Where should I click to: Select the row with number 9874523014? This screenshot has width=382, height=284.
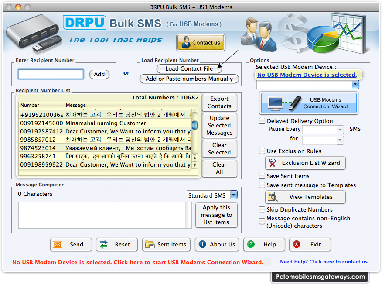(x=105, y=148)
